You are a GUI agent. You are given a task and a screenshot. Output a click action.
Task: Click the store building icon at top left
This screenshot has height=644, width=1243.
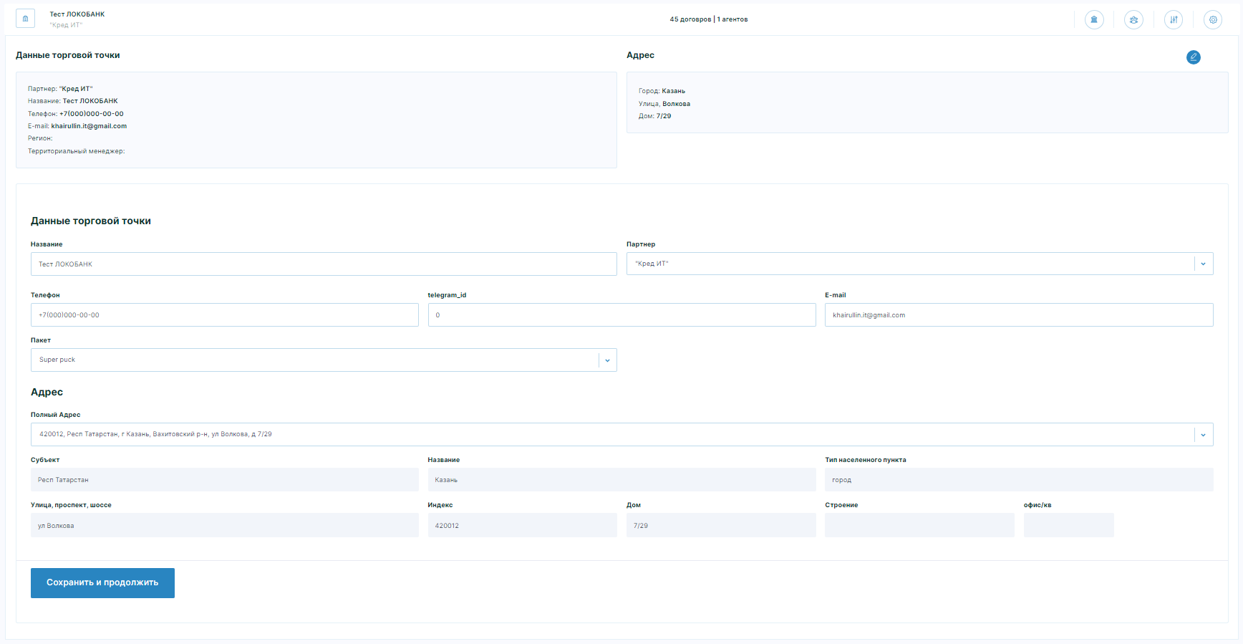pyautogui.click(x=25, y=19)
